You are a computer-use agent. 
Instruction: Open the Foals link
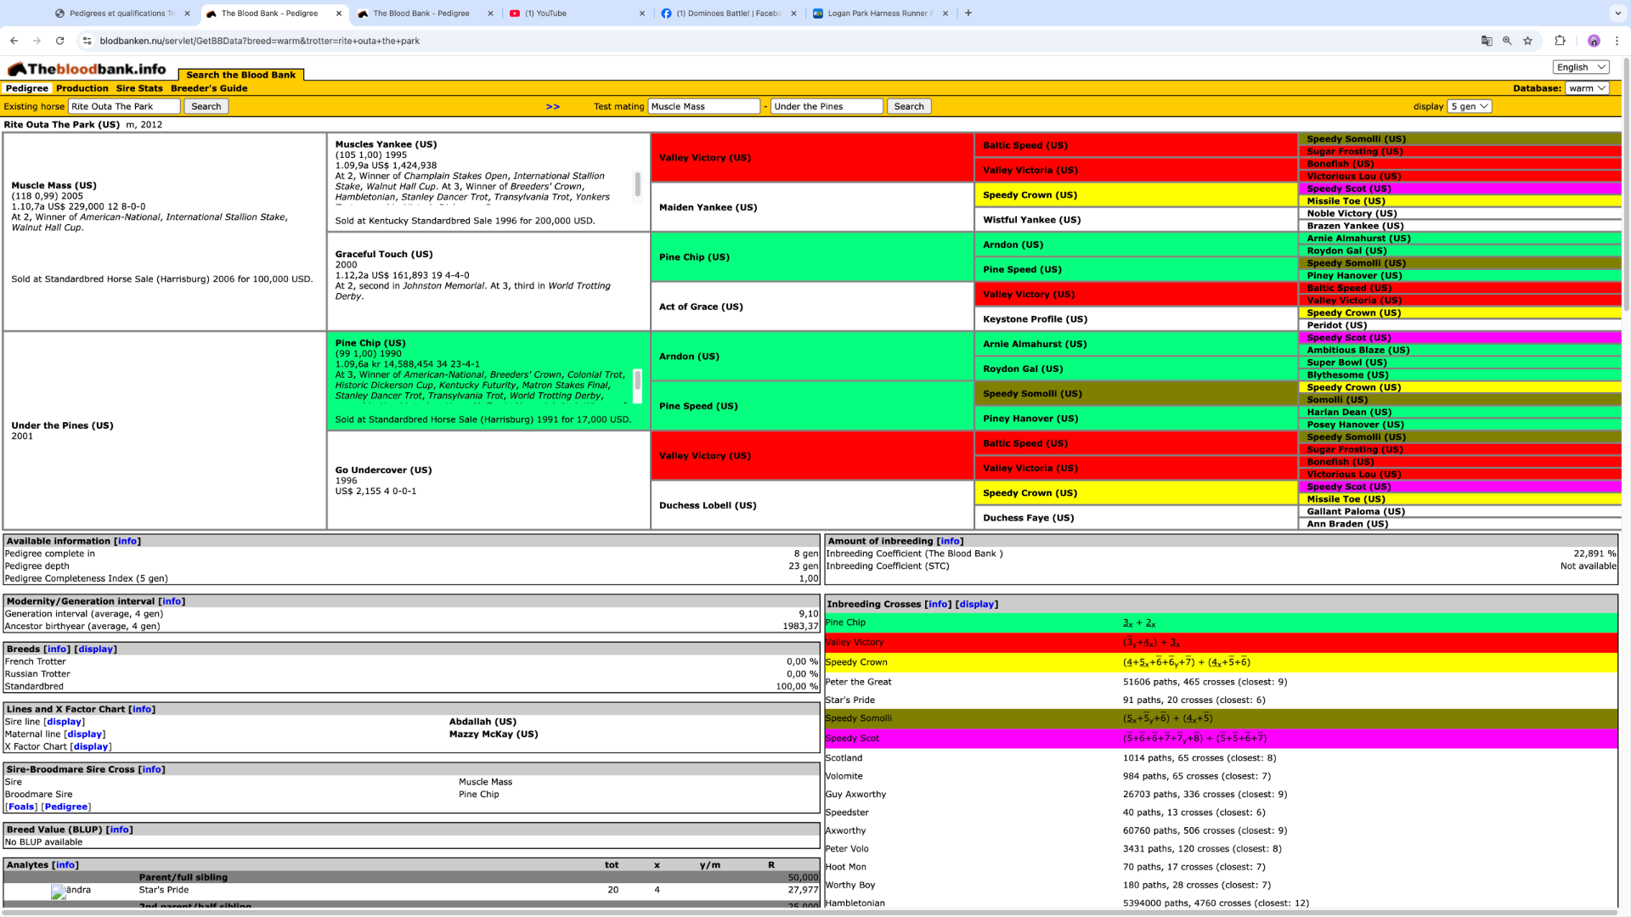point(21,807)
